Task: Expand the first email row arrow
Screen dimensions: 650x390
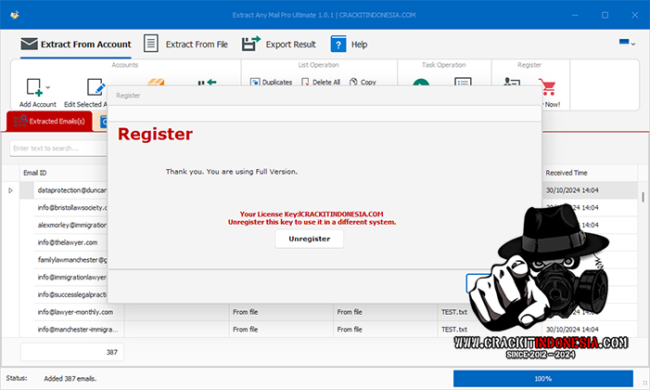Action: pos(11,190)
